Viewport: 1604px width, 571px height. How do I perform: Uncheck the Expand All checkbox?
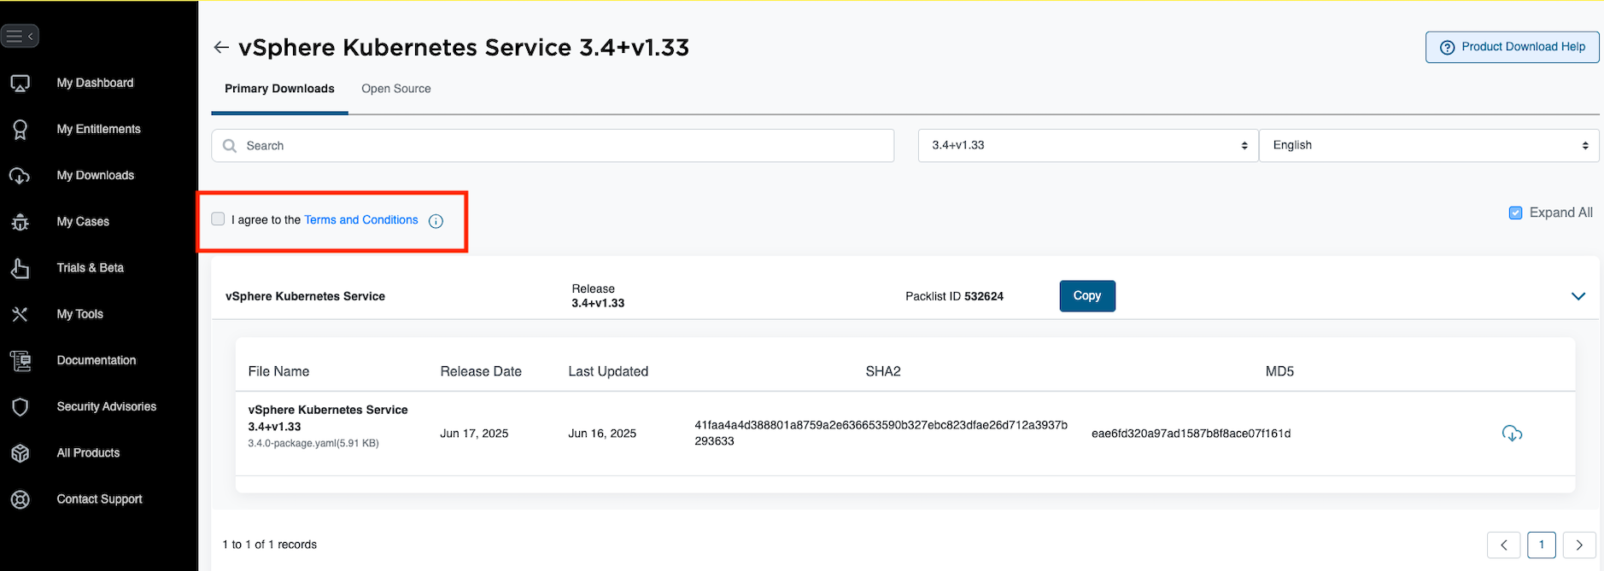1515,213
